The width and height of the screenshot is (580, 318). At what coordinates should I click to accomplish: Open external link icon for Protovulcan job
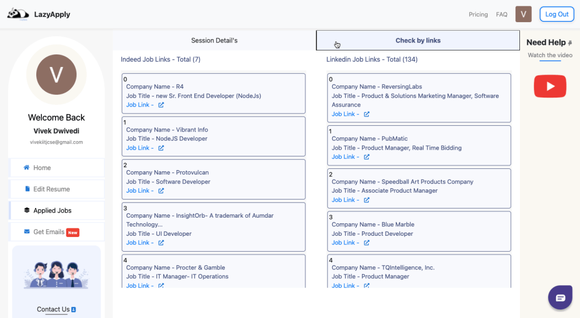161,190
